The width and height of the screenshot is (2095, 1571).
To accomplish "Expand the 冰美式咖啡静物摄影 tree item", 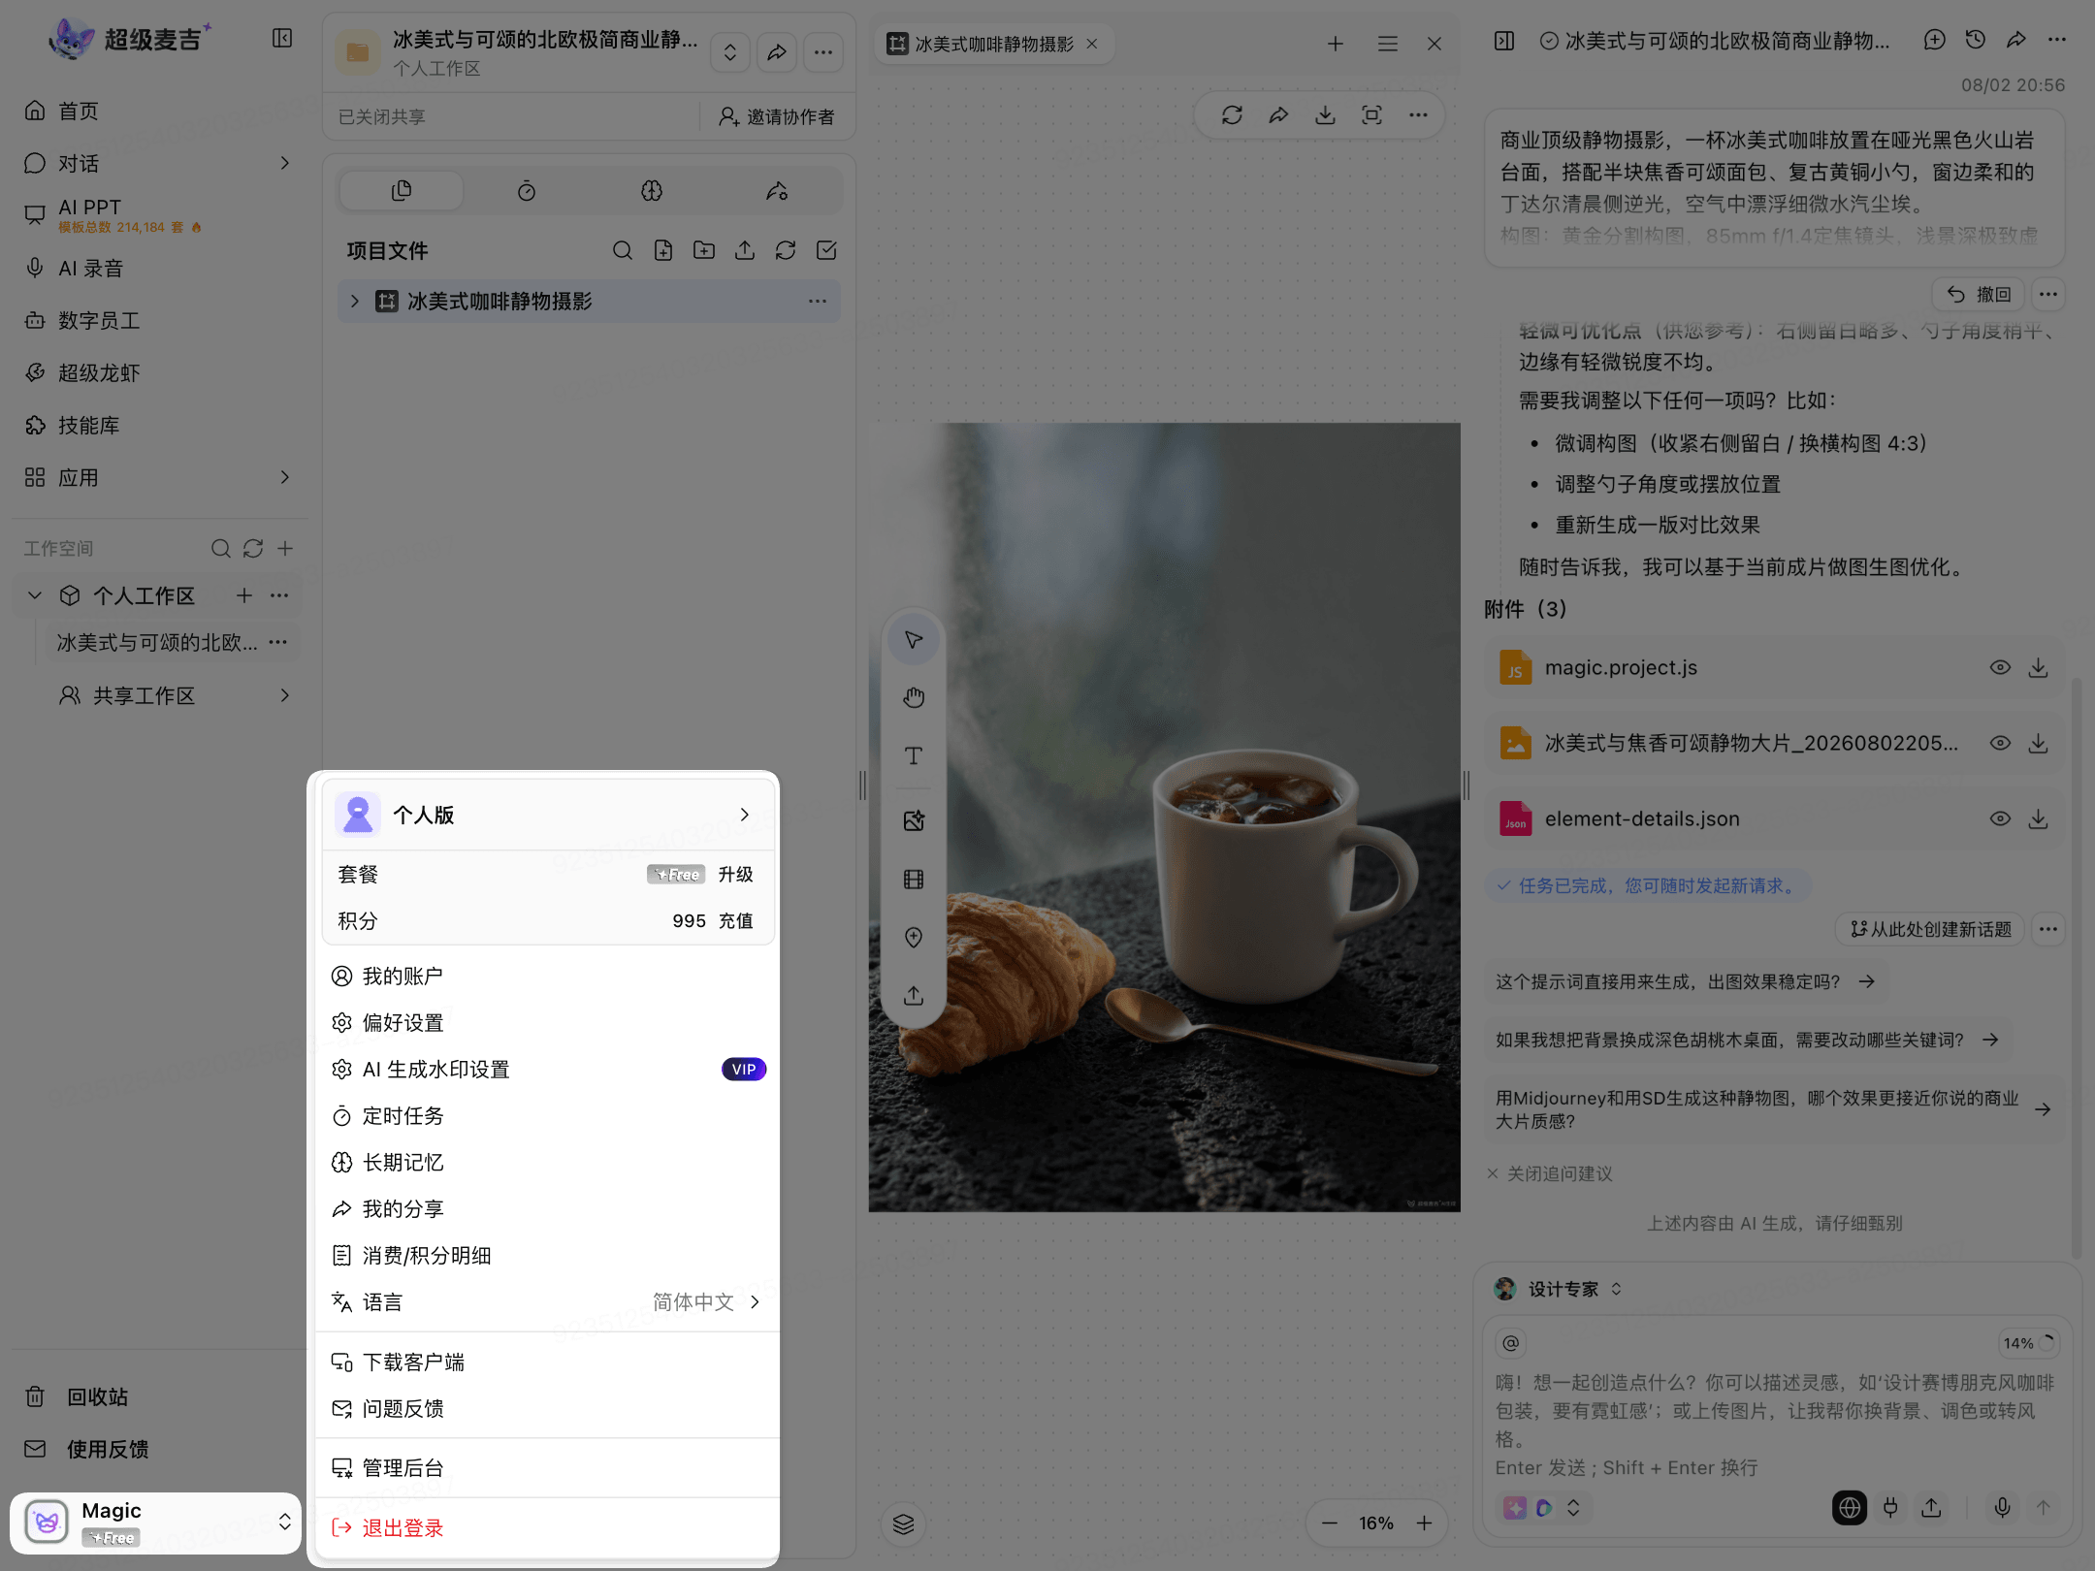I will [x=355, y=302].
